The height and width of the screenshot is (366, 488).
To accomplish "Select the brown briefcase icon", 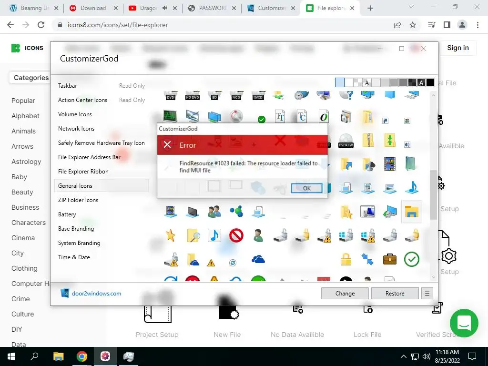I will click(390, 259).
